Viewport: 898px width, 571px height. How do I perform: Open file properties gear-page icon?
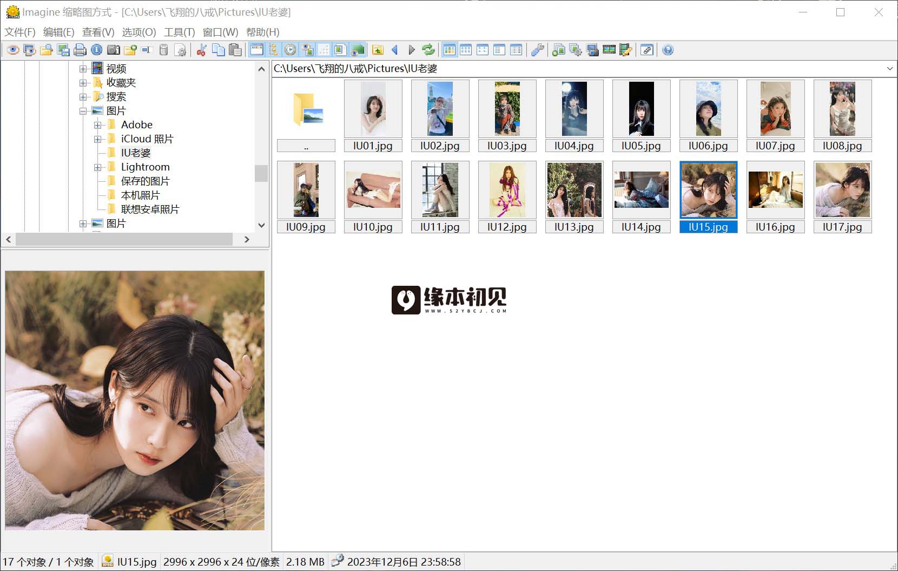pos(181,50)
